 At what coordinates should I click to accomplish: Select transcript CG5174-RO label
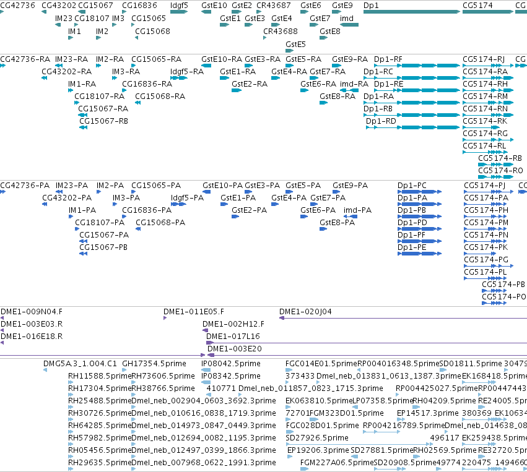tap(500, 171)
